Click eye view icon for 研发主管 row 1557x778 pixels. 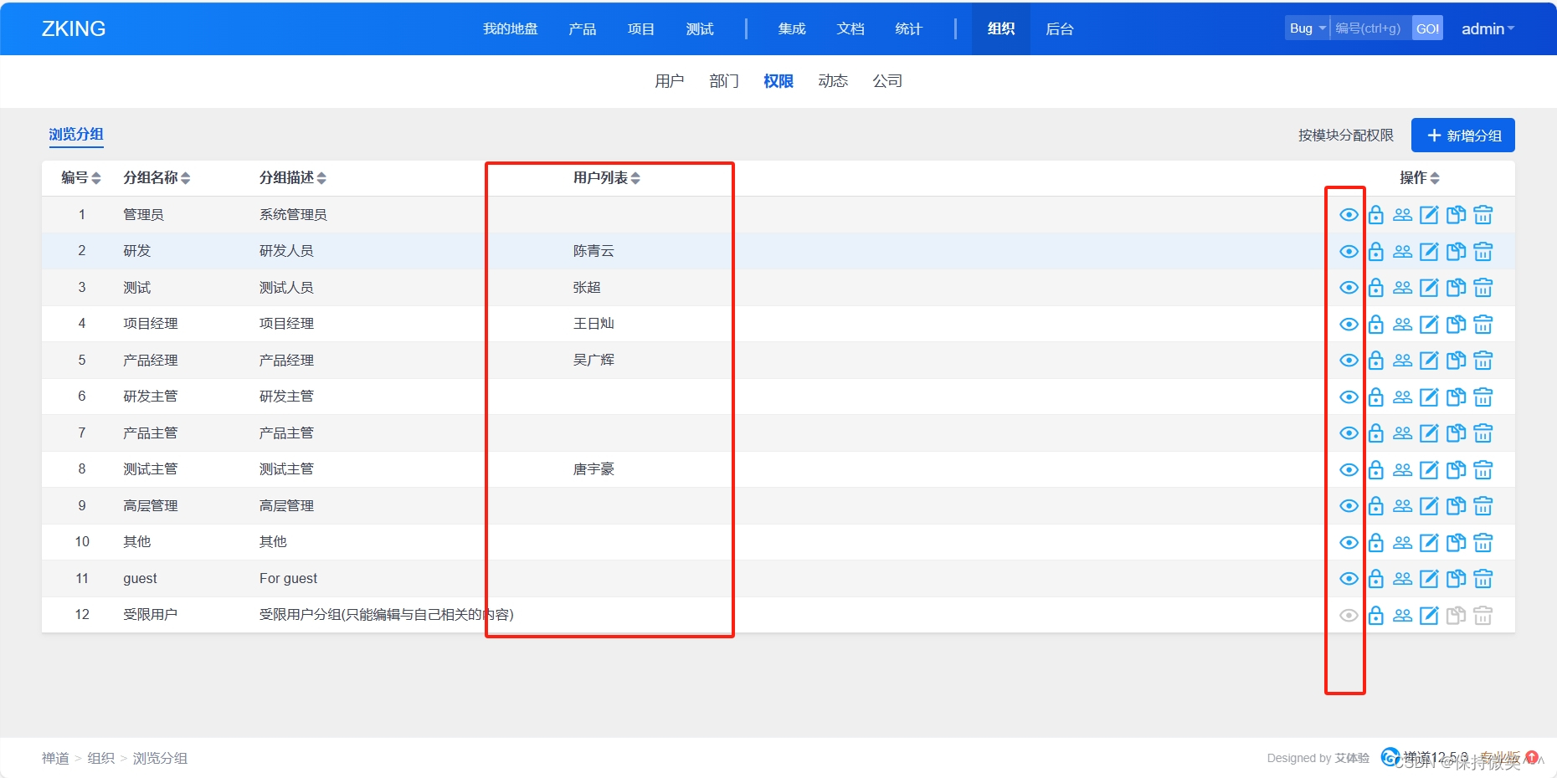point(1349,397)
